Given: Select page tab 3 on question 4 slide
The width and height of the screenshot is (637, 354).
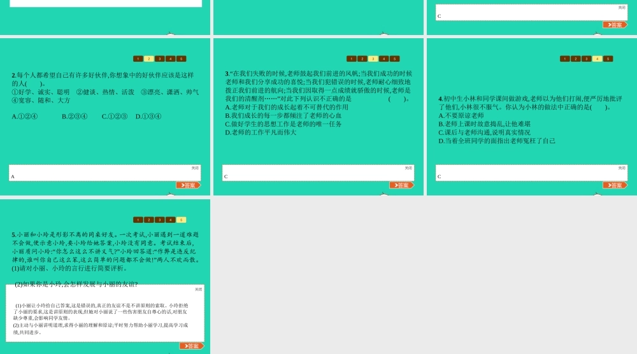Looking at the screenshot, I should tap(586, 59).
